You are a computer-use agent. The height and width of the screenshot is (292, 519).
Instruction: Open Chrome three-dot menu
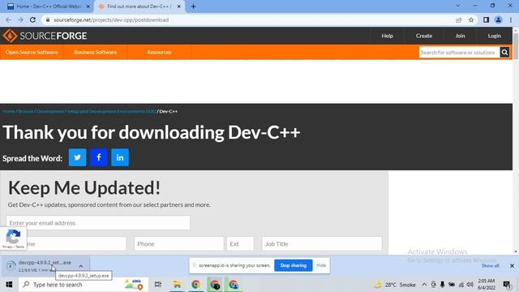[x=511, y=19]
